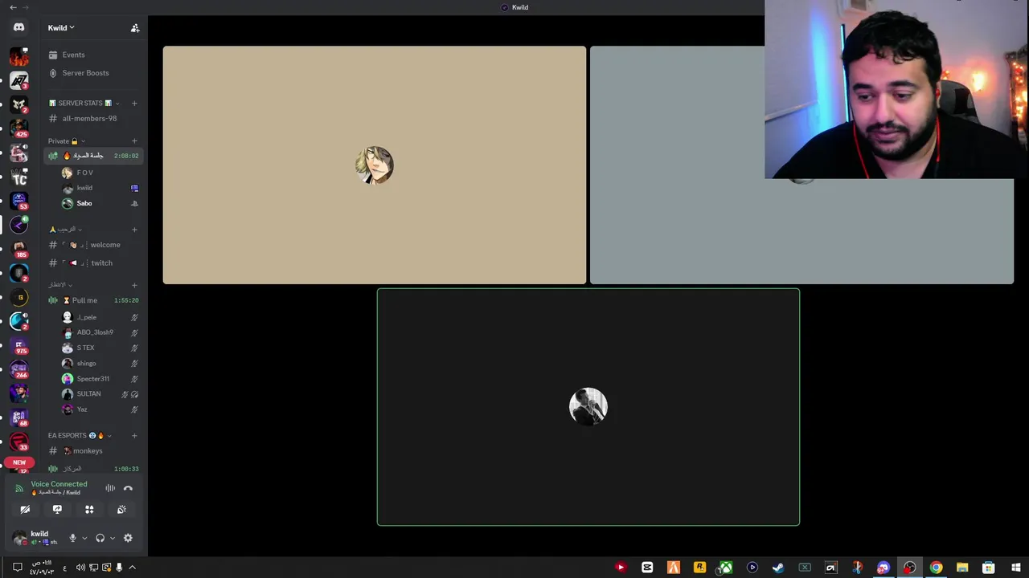Open Xbox app from the taskbar
The image size is (1029, 578).
725,568
